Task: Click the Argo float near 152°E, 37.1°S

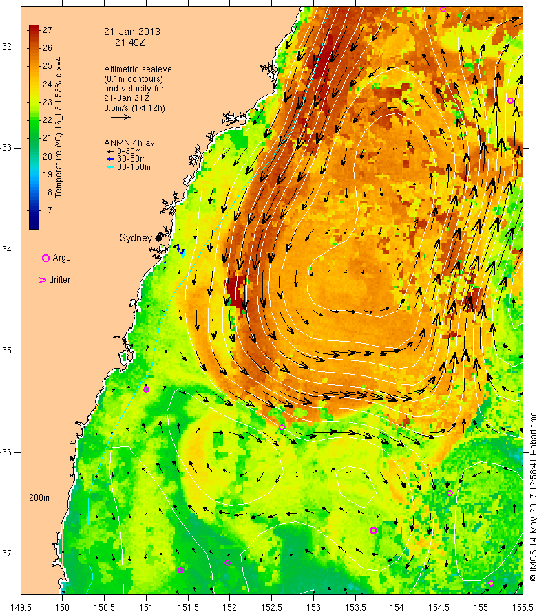Action: (227, 562)
